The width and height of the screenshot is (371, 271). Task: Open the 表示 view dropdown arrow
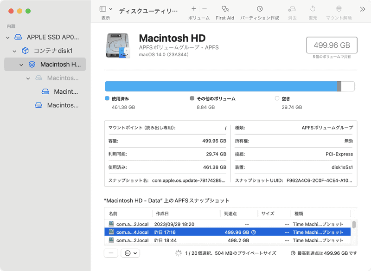[111, 9]
